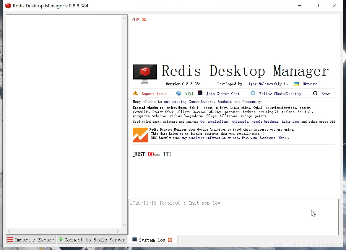The image size is (346, 250).
Task: Click the Redis app icon in title bar
Action: tap(8, 6)
